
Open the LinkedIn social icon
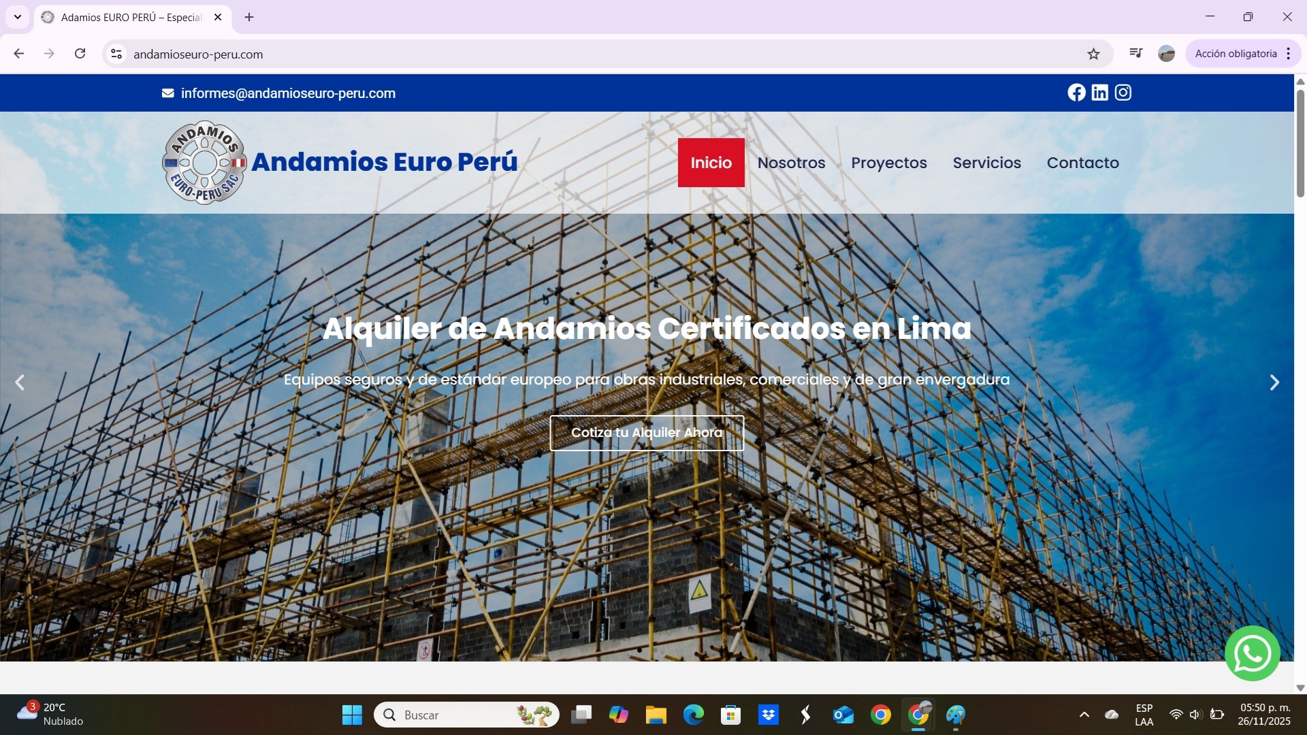coord(1099,93)
